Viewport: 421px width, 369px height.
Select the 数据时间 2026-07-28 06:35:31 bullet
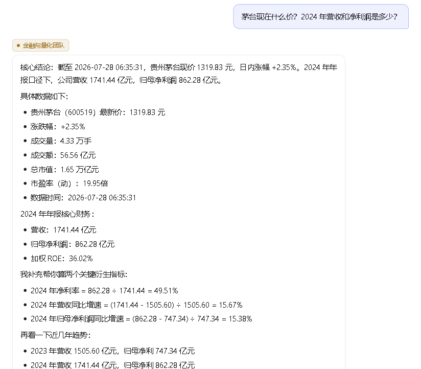83,198
